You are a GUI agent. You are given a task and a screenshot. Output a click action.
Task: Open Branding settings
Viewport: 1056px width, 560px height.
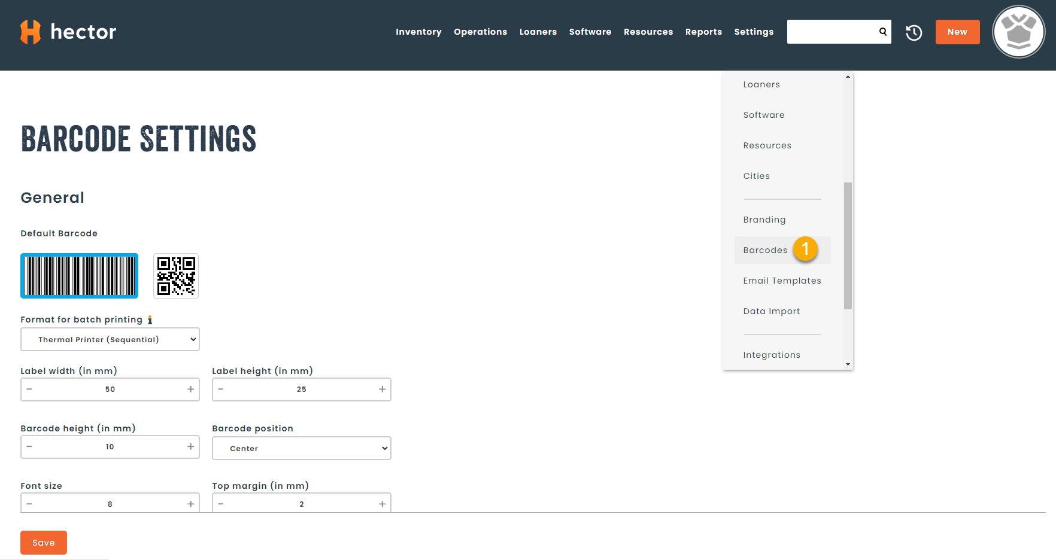pos(764,220)
